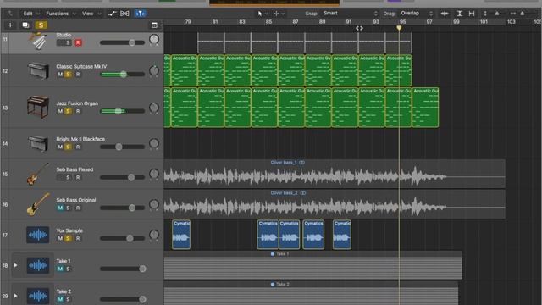Select the Take 2 waveform track icon

tap(38, 296)
